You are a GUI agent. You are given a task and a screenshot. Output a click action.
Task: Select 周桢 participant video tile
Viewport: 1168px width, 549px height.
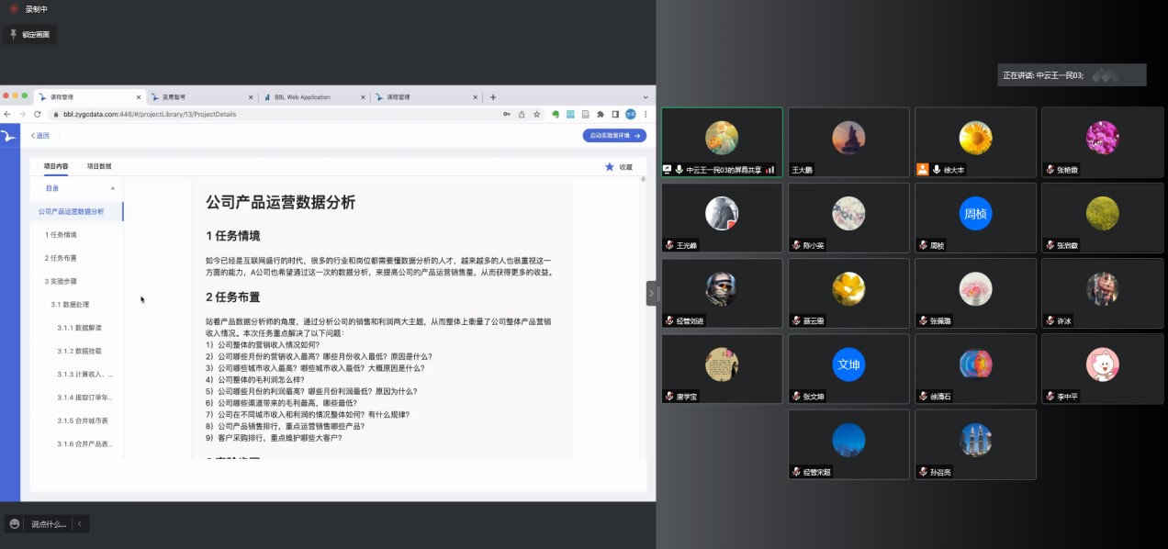[x=975, y=218]
